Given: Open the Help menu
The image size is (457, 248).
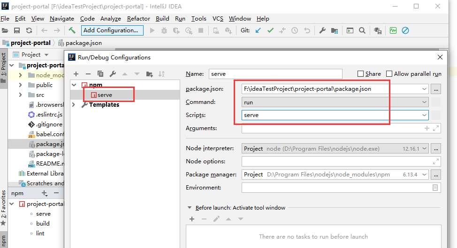Looking at the screenshot, I should tap(263, 19).
